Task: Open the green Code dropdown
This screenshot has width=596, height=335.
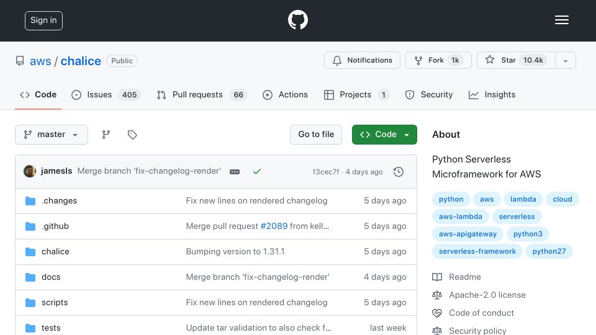Action: click(x=384, y=135)
